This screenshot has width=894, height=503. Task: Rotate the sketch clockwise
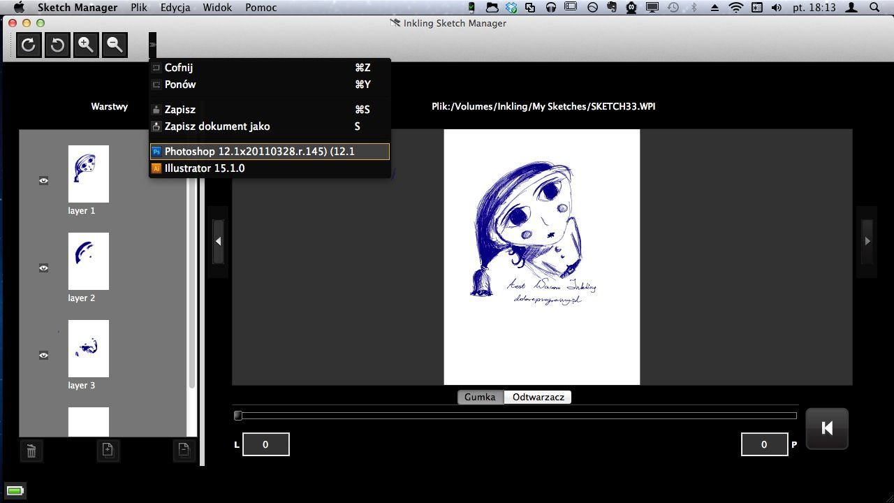pyautogui.click(x=29, y=45)
